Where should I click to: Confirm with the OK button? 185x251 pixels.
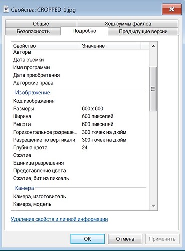[x=88, y=239]
